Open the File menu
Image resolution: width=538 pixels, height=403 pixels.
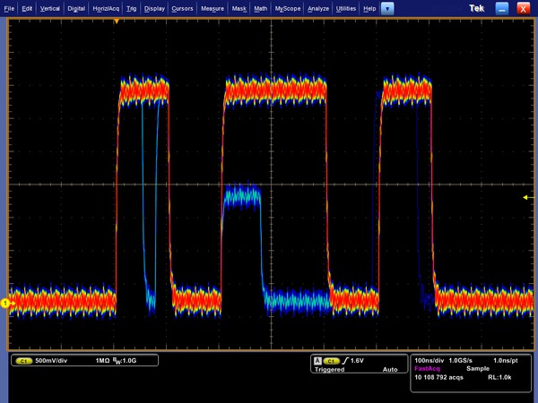click(9, 8)
